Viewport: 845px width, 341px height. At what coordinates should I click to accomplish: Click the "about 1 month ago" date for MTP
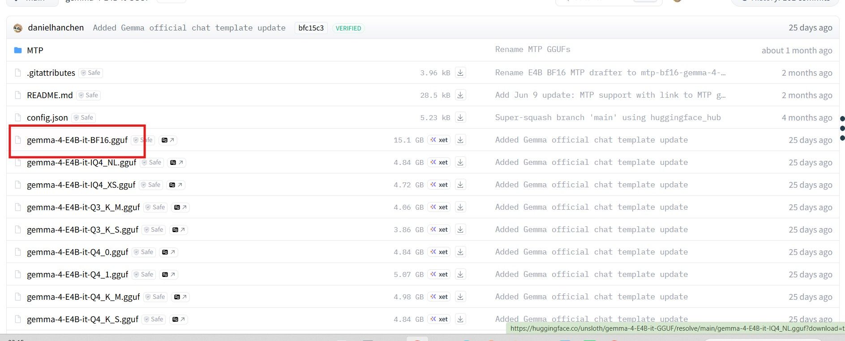[x=797, y=50]
